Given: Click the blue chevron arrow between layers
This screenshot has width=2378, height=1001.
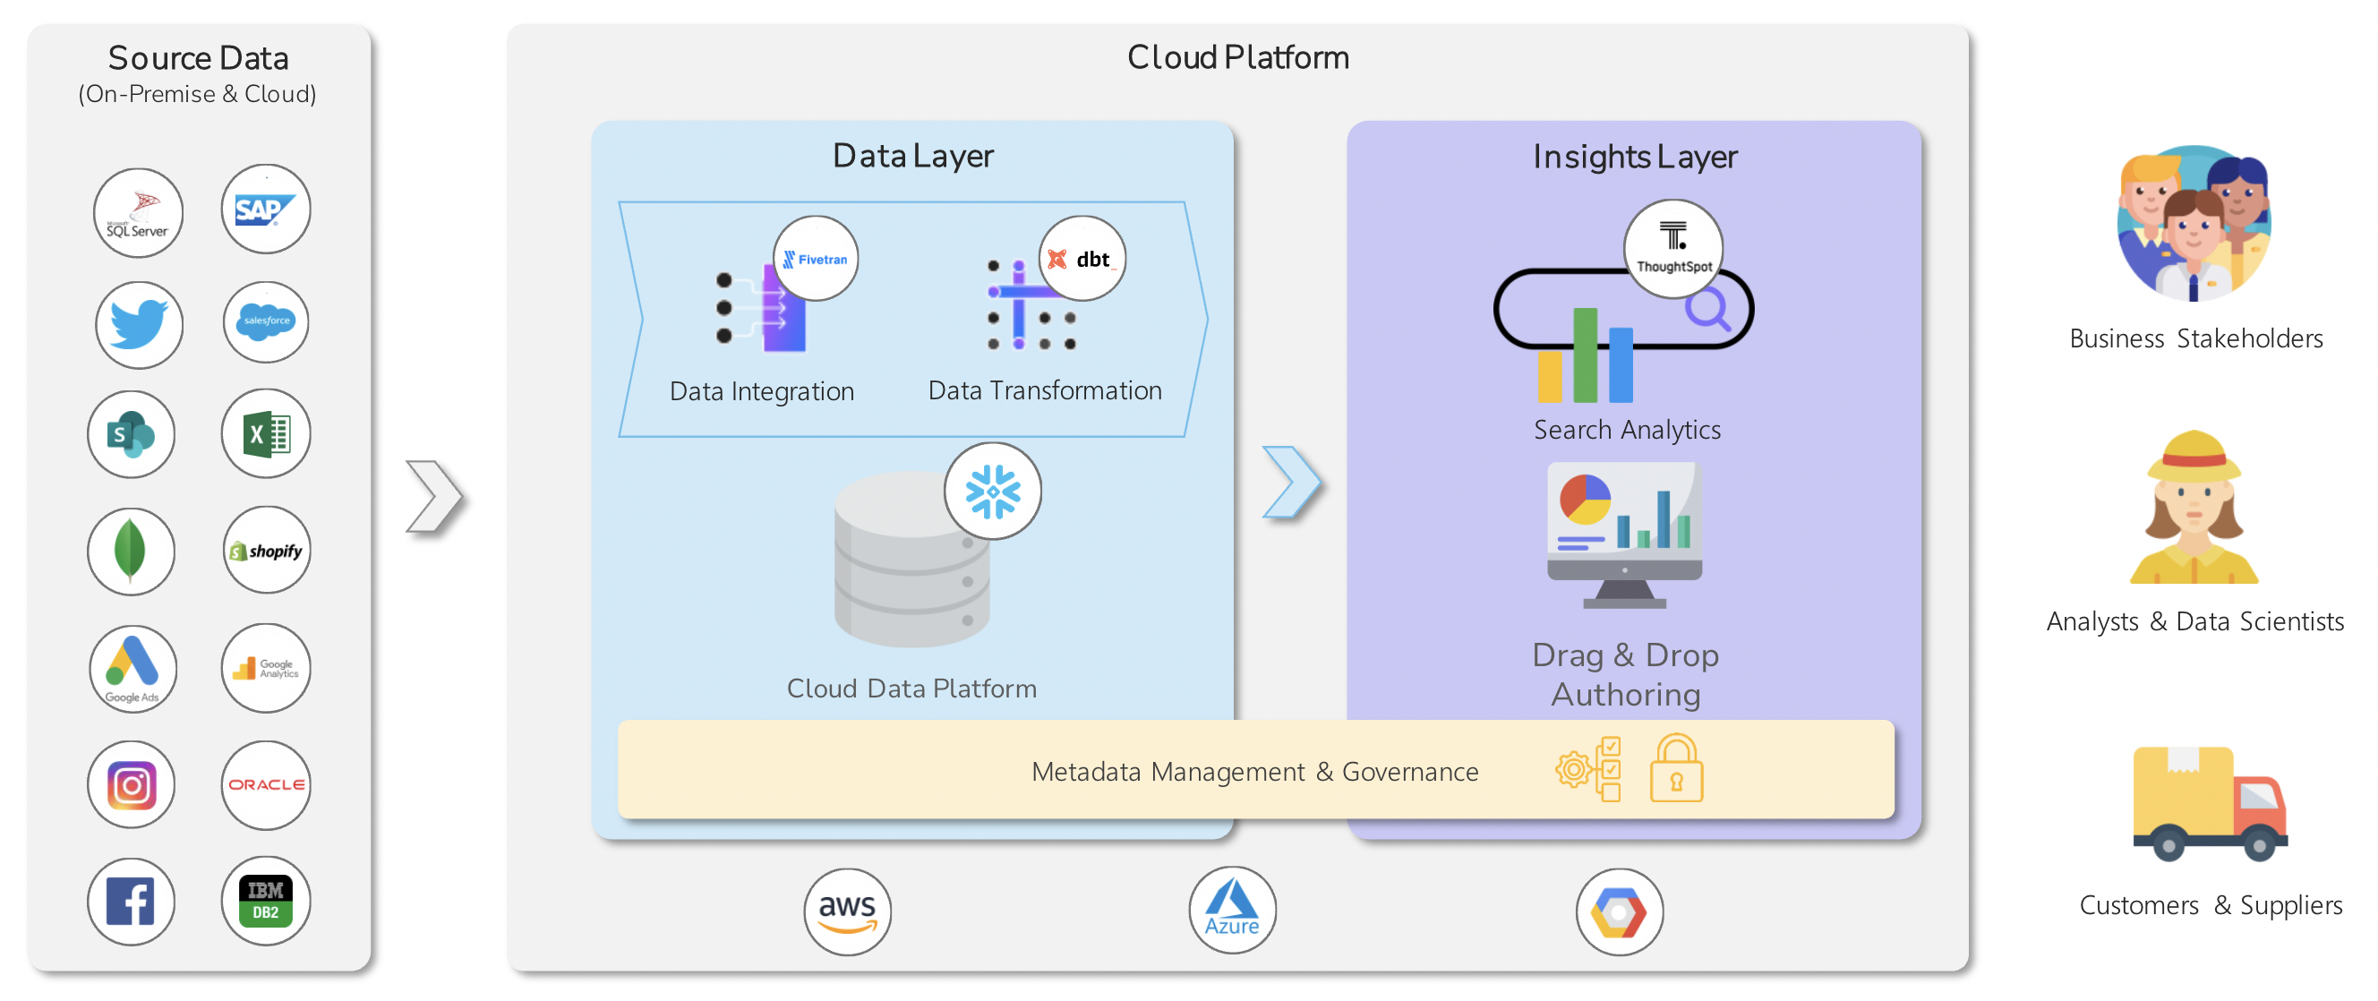Looking at the screenshot, I should pyautogui.click(x=1291, y=483).
